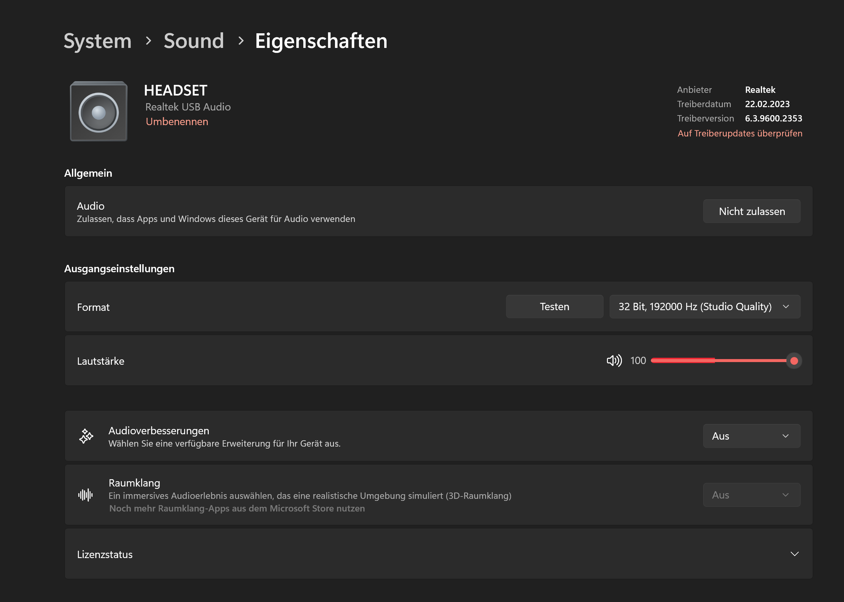Click the Umbenennen link
This screenshot has height=602, width=844.
(x=177, y=121)
